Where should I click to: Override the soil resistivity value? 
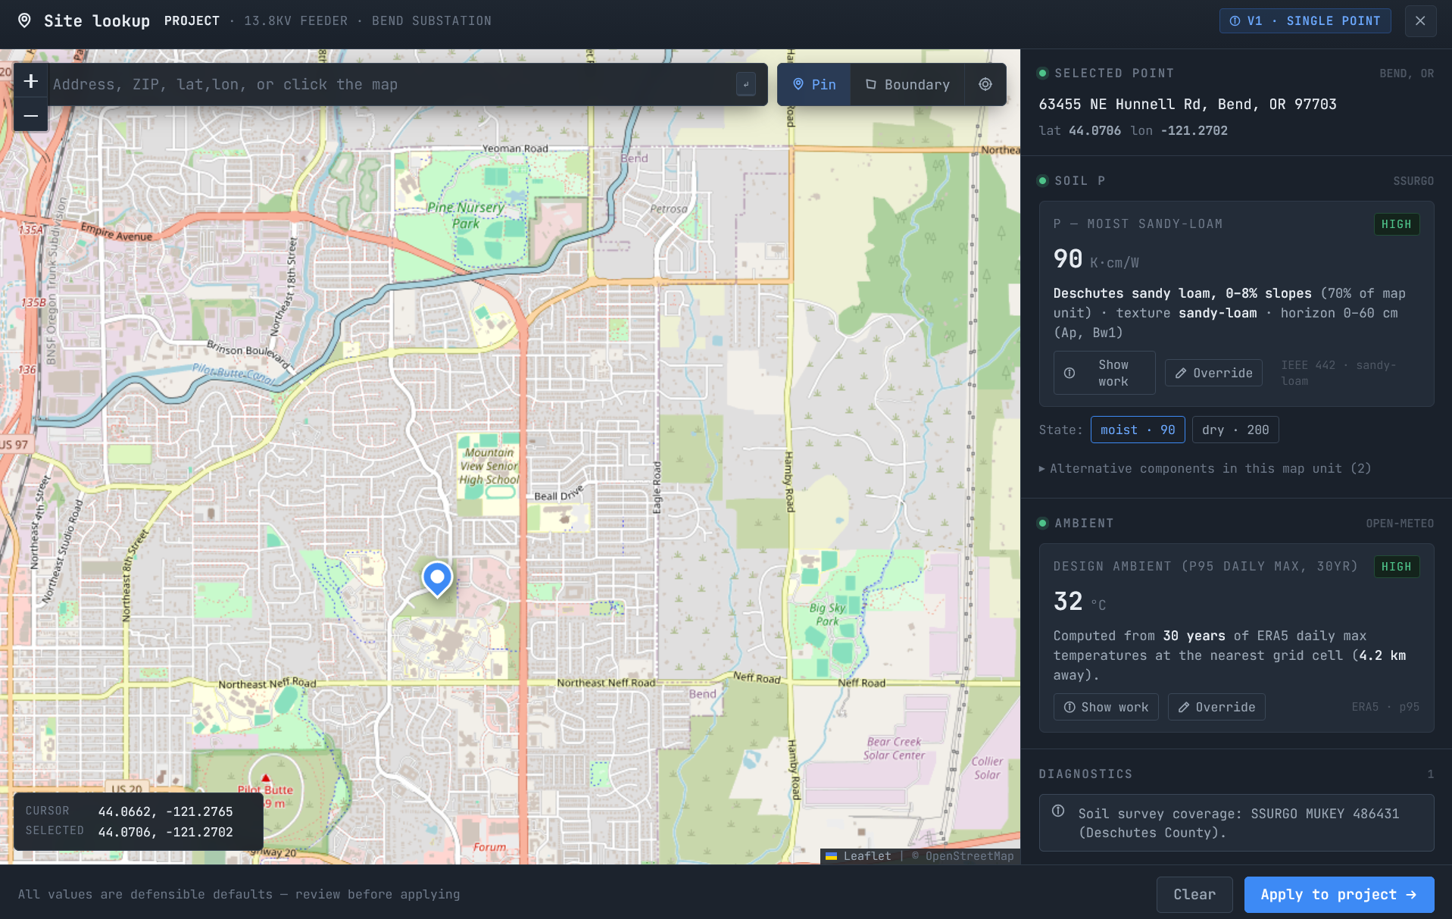pos(1213,373)
